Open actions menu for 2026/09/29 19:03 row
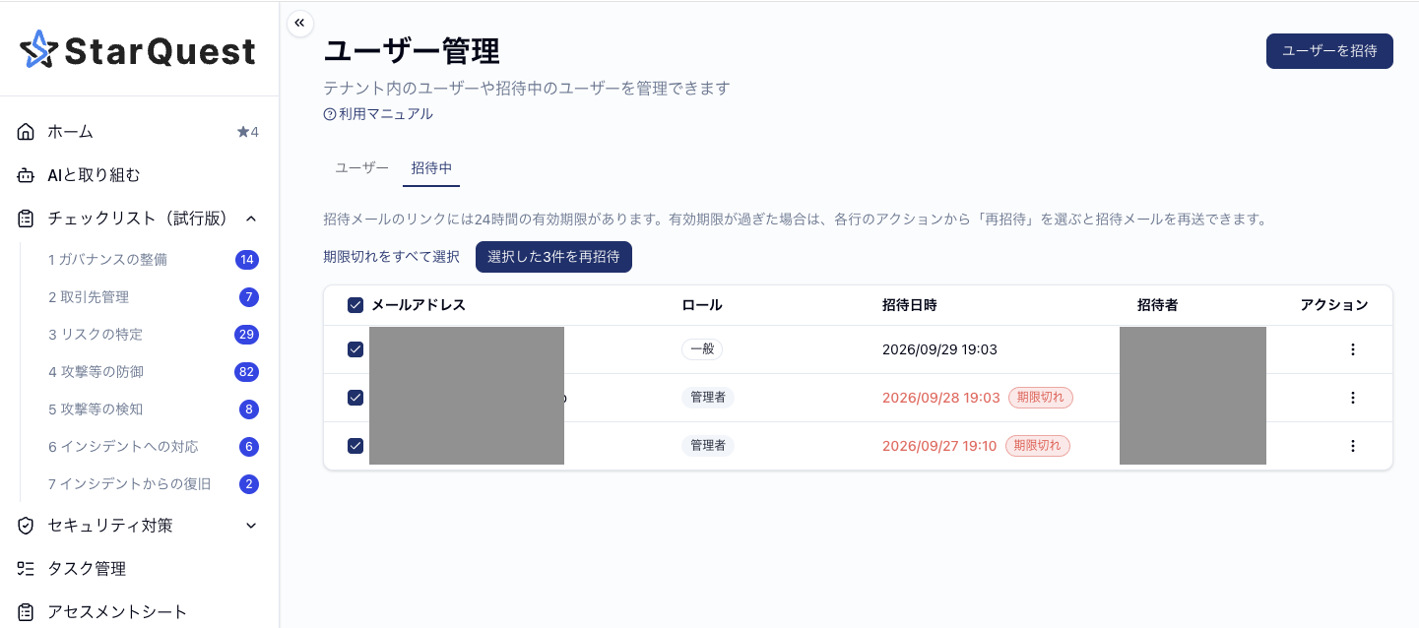This screenshot has height=628, width=1419. click(1352, 349)
